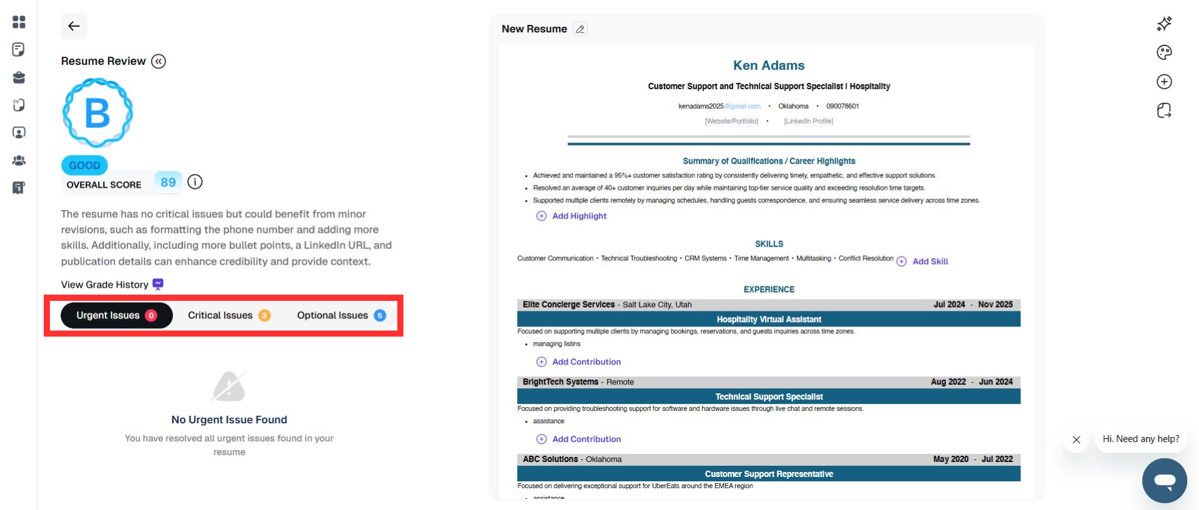Open the grade history chart icon

(158, 284)
